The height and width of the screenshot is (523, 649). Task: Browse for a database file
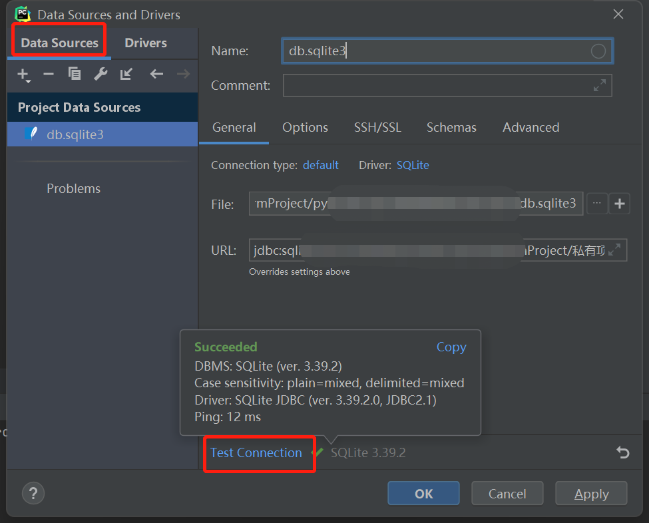(597, 204)
